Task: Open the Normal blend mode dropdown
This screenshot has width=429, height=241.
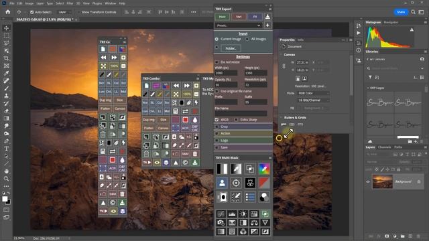Action: [x=381, y=162]
